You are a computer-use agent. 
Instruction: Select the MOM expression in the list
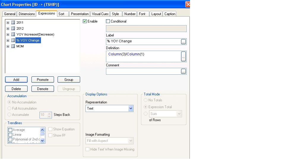pyautogui.click(x=20, y=46)
